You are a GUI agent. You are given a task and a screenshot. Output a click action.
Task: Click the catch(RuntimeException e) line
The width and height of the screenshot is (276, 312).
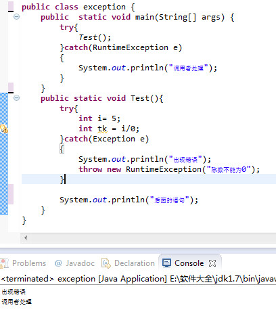pos(121,47)
